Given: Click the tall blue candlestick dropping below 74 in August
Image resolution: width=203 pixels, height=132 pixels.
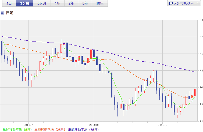Looking at the screenshot, I should [112, 85].
